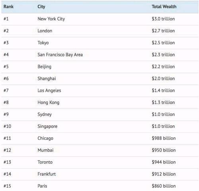
Task: Click the $988 billion value
Action: click(164, 138)
